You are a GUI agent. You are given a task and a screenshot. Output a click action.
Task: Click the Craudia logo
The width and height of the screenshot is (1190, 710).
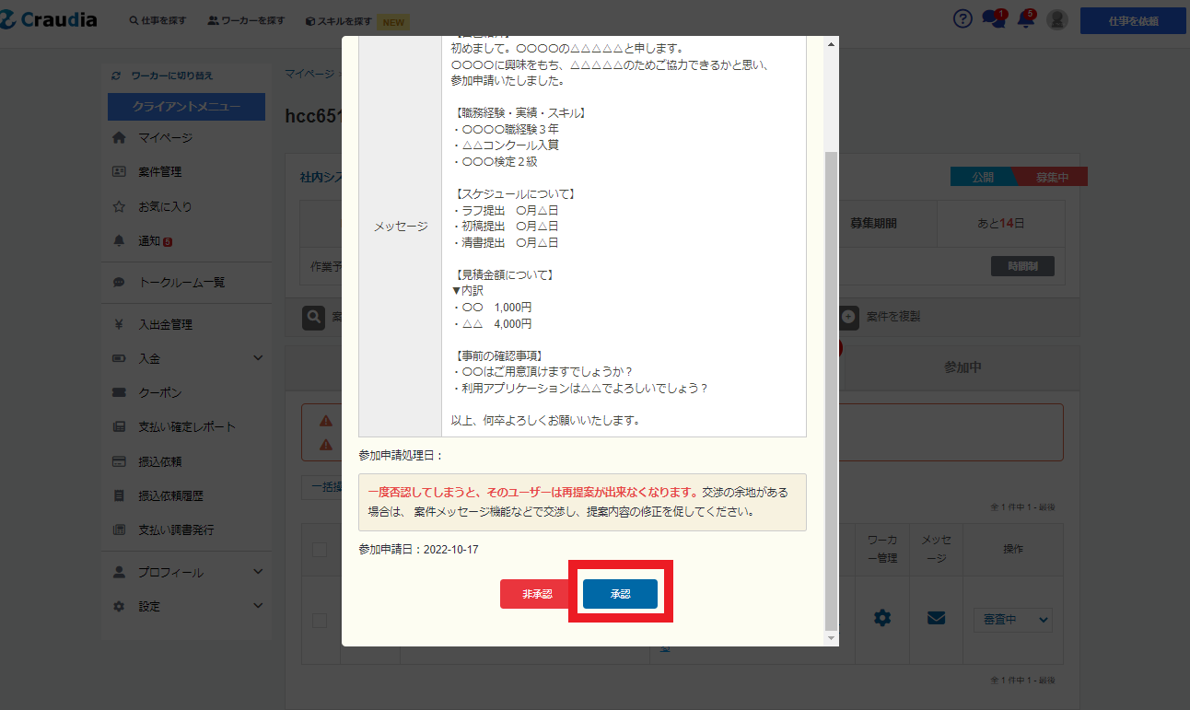click(49, 19)
